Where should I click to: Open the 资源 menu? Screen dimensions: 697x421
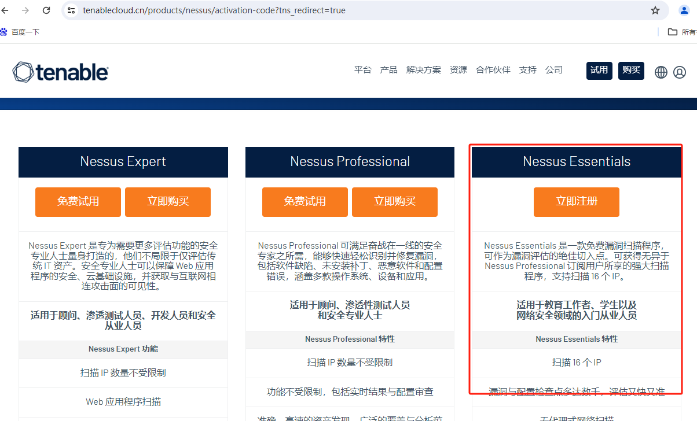click(x=458, y=70)
